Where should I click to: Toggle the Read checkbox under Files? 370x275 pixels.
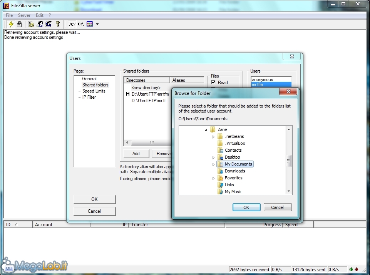pyautogui.click(x=213, y=83)
